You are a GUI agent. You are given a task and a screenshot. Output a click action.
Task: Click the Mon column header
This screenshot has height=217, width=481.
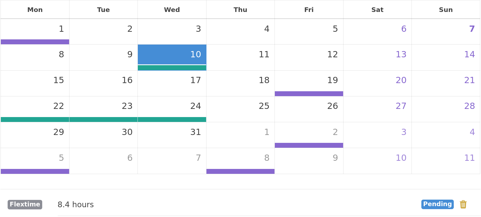tap(35, 10)
